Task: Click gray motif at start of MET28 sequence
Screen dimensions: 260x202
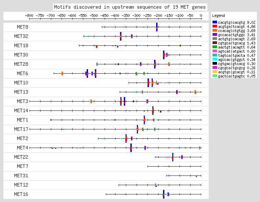Action: [97, 64]
